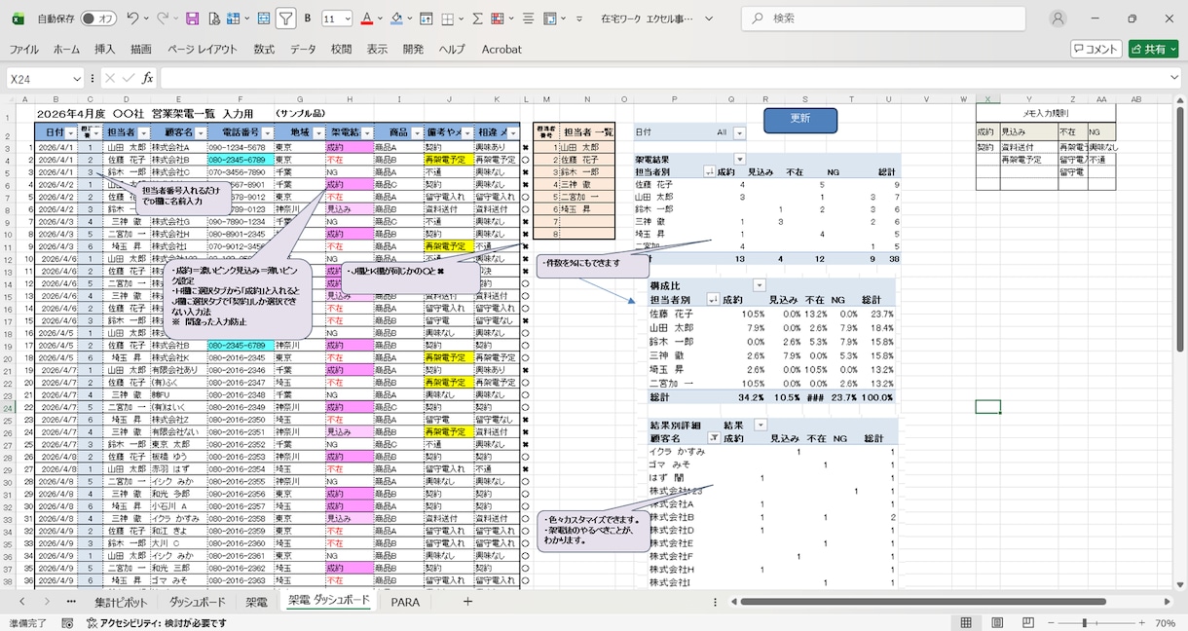Click the Undo arrow icon
The image size is (1188, 631).
tap(132, 19)
